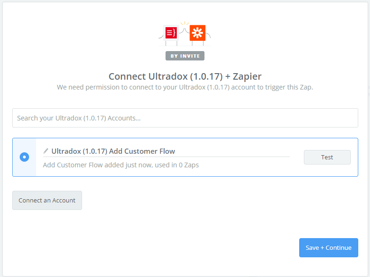Screen dimensions: 370x277
Task: Click heading Connect Ultradox (1.0.17) + Zapier
Action: coord(185,76)
